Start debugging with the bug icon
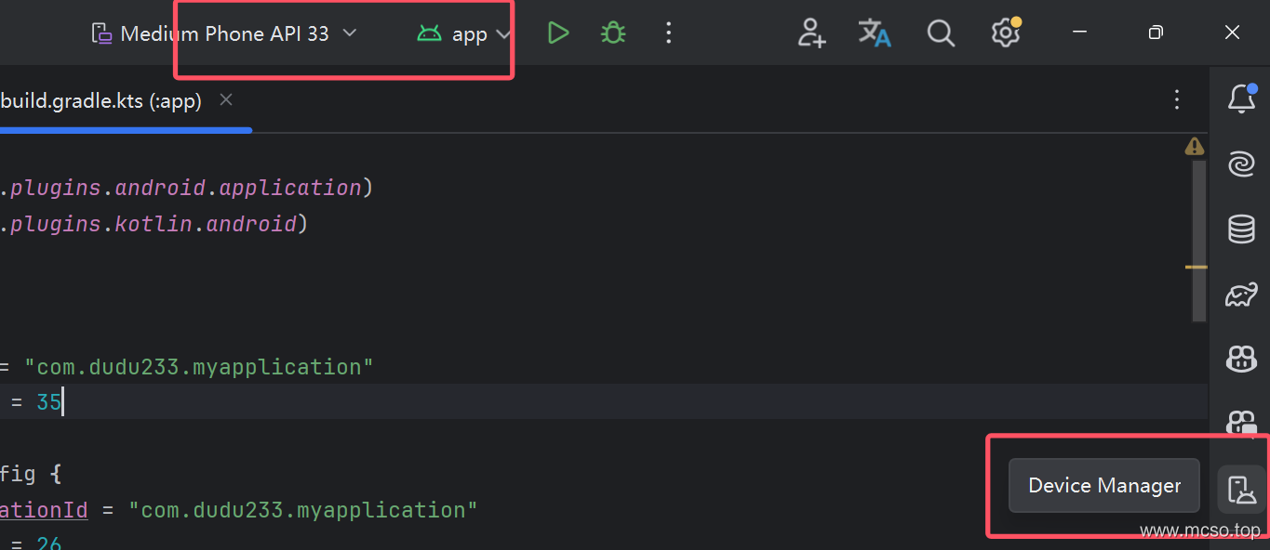Image resolution: width=1270 pixels, height=550 pixels. tap(612, 33)
